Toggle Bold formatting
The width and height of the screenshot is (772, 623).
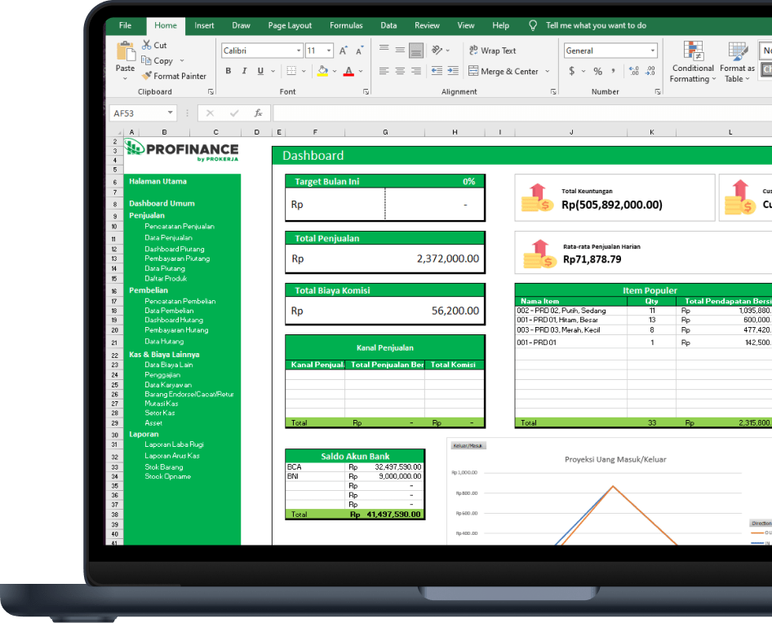click(x=228, y=72)
